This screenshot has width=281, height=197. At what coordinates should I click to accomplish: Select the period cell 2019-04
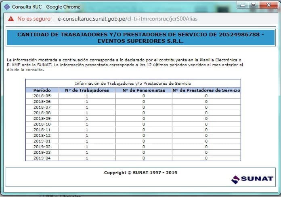click(x=42, y=158)
